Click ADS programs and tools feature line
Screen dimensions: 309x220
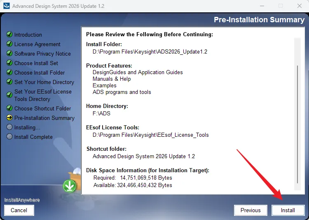coord(122,92)
